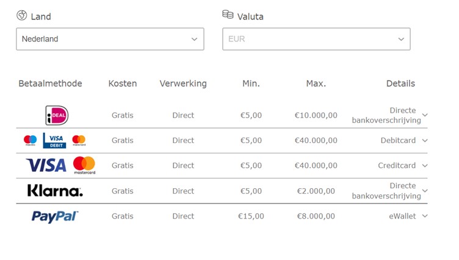Click the eWallet details label
Image resolution: width=459 pixels, height=260 pixels.
coord(402,216)
